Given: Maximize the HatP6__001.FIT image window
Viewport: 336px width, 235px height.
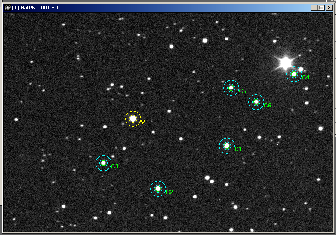Looking at the screenshot, I should (x=321, y=8).
